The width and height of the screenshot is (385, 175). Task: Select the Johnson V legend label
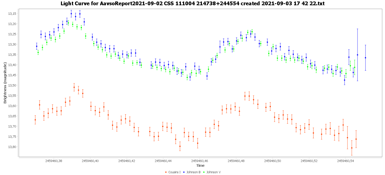213,172
